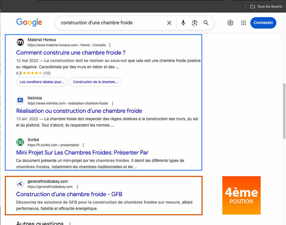Image resolution: width=286 pixels, height=225 pixels.
Task: Open the Google apps grid
Action: pyautogui.click(x=243, y=23)
